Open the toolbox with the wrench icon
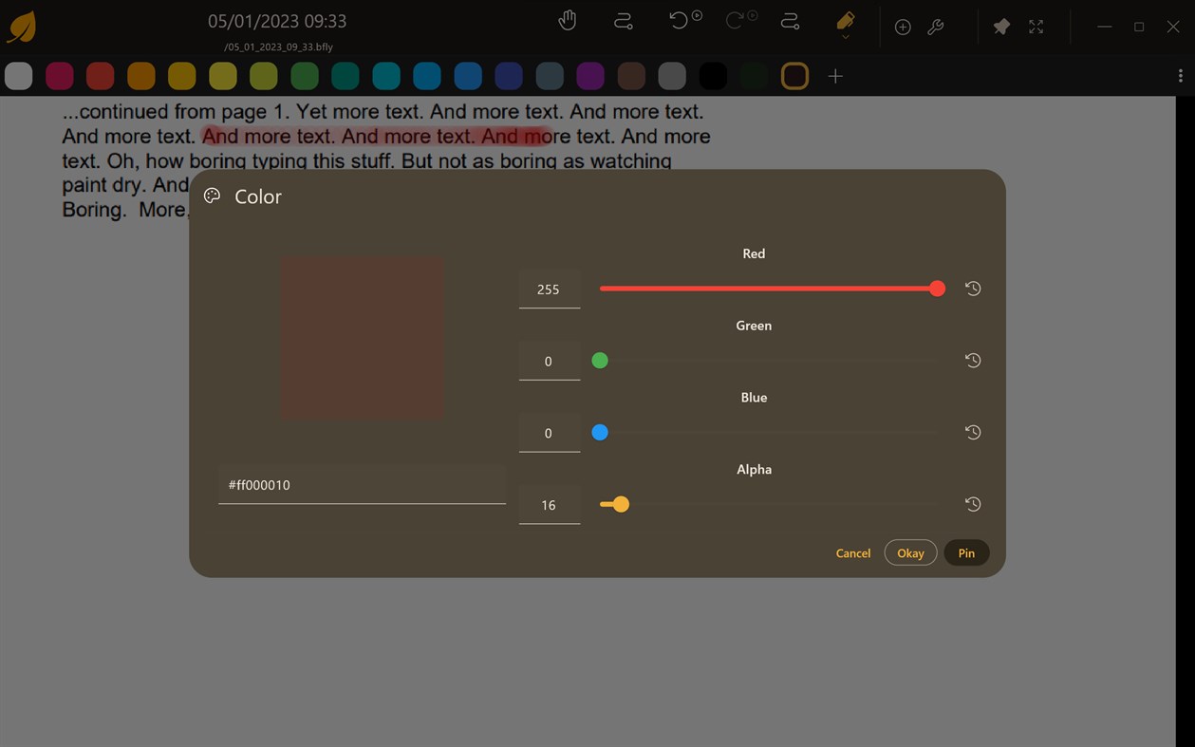1195x747 pixels. (936, 27)
